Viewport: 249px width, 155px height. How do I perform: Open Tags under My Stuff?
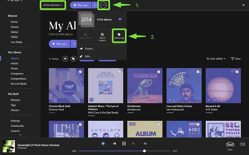click(x=13, y=105)
